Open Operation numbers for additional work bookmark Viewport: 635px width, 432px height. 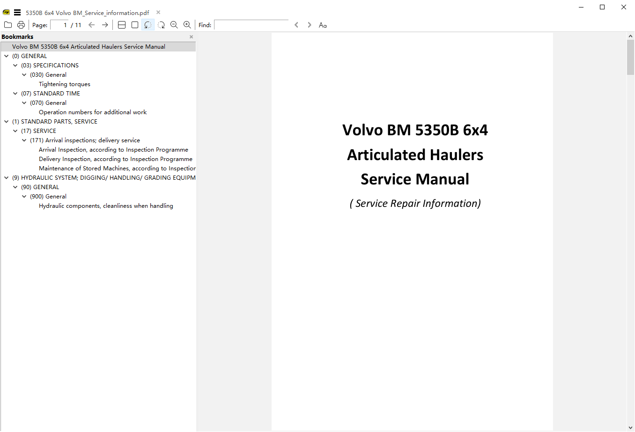[93, 112]
